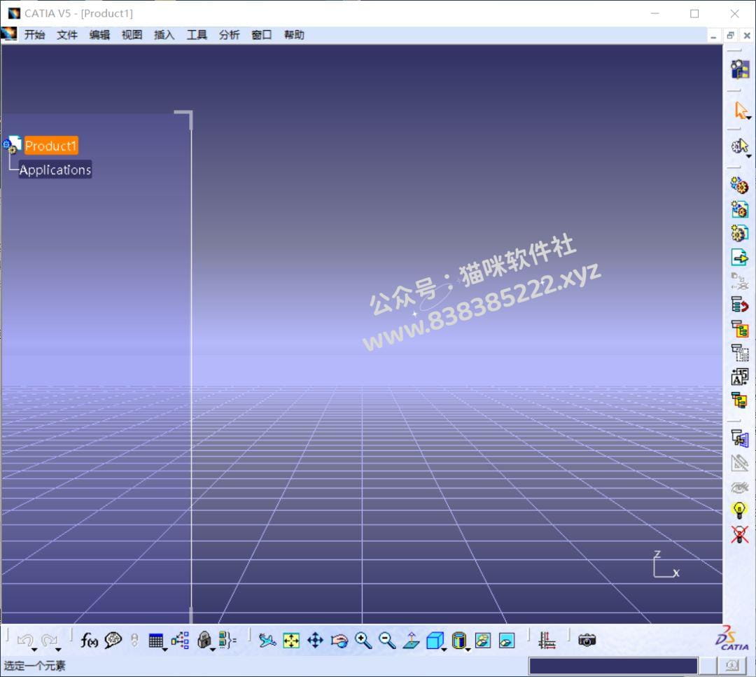Click the CATIA document icon in menu bar
The height and width of the screenshot is (677, 756).
(x=9, y=34)
